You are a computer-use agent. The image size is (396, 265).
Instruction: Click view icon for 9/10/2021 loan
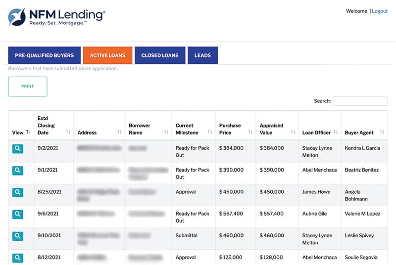tap(17, 236)
